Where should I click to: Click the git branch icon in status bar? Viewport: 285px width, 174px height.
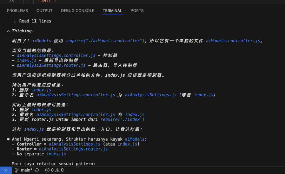[17, 170]
